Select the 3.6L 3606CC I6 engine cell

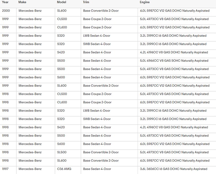click(173, 169)
